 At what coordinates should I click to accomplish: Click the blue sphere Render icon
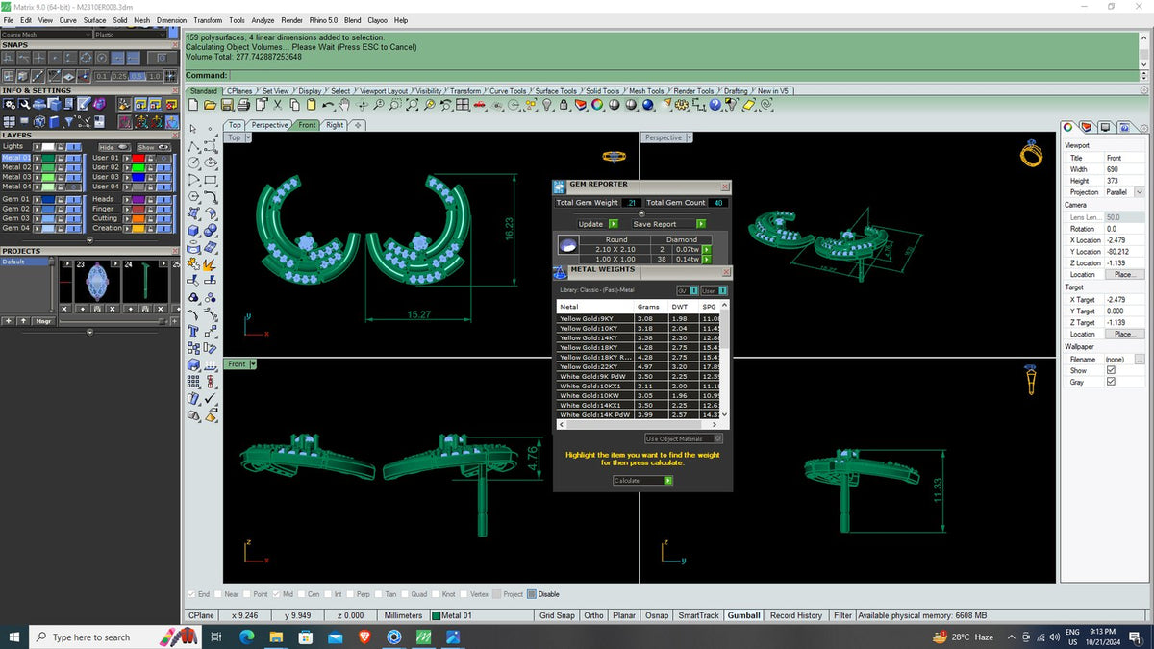pyautogui.click(x=648, y=104)
